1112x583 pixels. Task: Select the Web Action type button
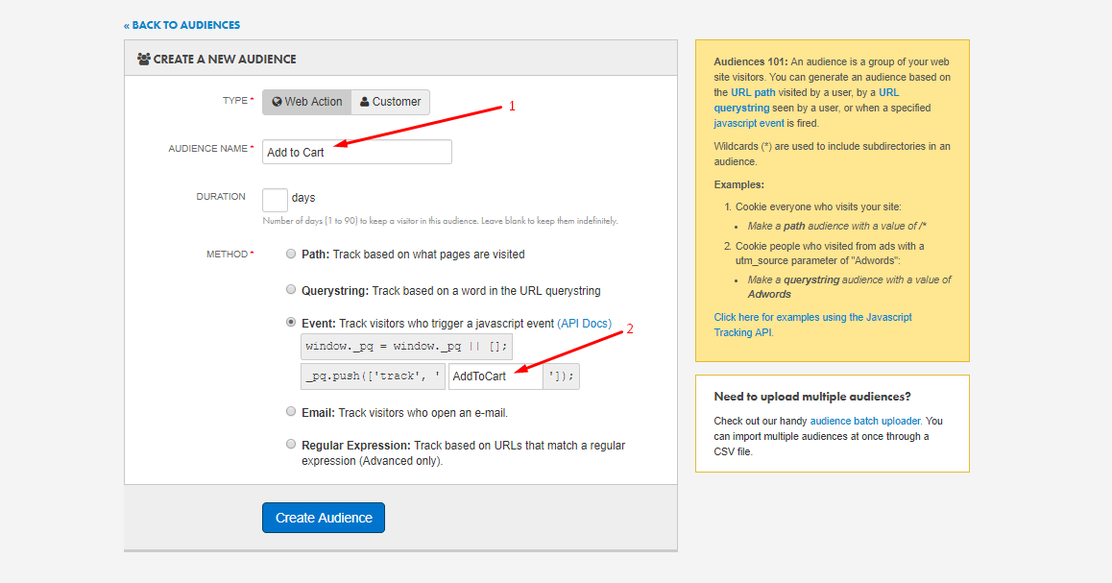point(306,102)
